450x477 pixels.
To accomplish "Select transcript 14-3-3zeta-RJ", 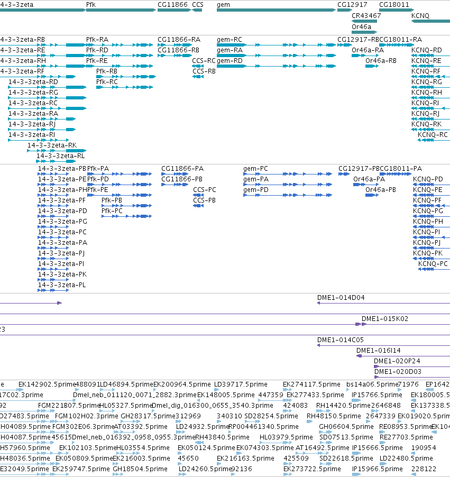I will click(32, 124).
